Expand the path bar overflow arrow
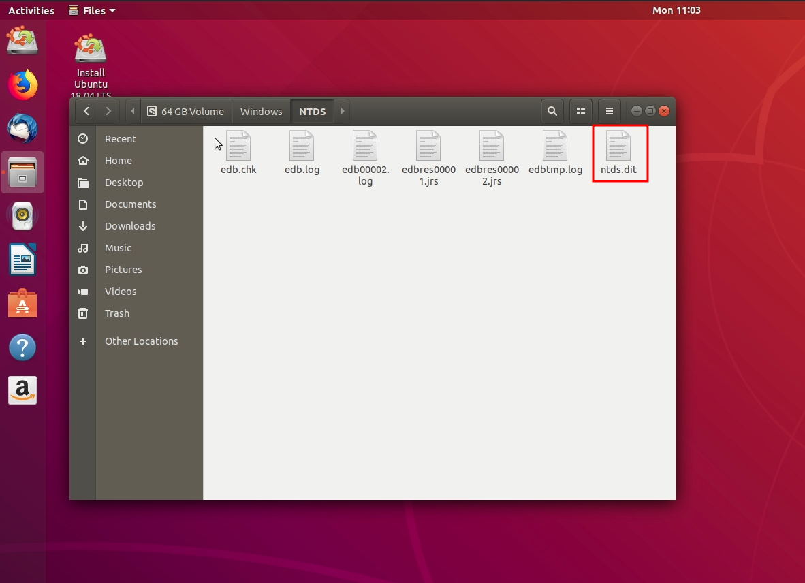805x583 pixels. point(343,111)
